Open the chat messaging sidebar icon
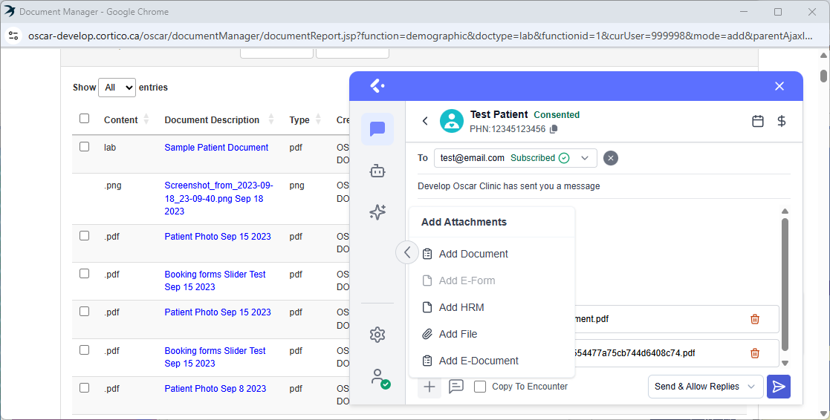Image resolution: width=830 pixels, height=420 pixels. point(377,129)
